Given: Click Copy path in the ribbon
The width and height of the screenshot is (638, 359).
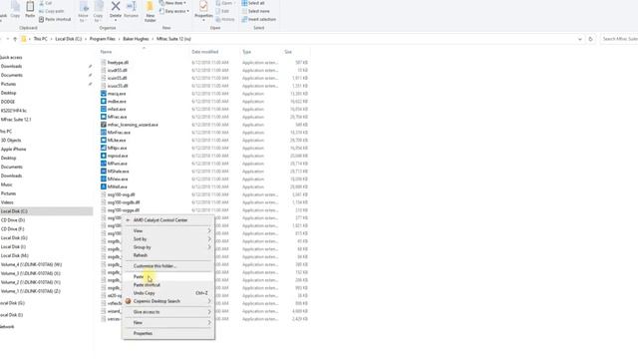Looking at the screenshot, I should click(x=52, y=11).
